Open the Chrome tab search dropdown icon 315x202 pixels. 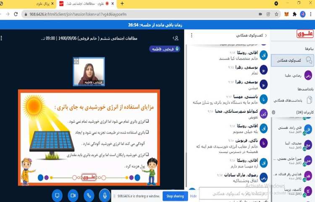(x=276, y=3)
